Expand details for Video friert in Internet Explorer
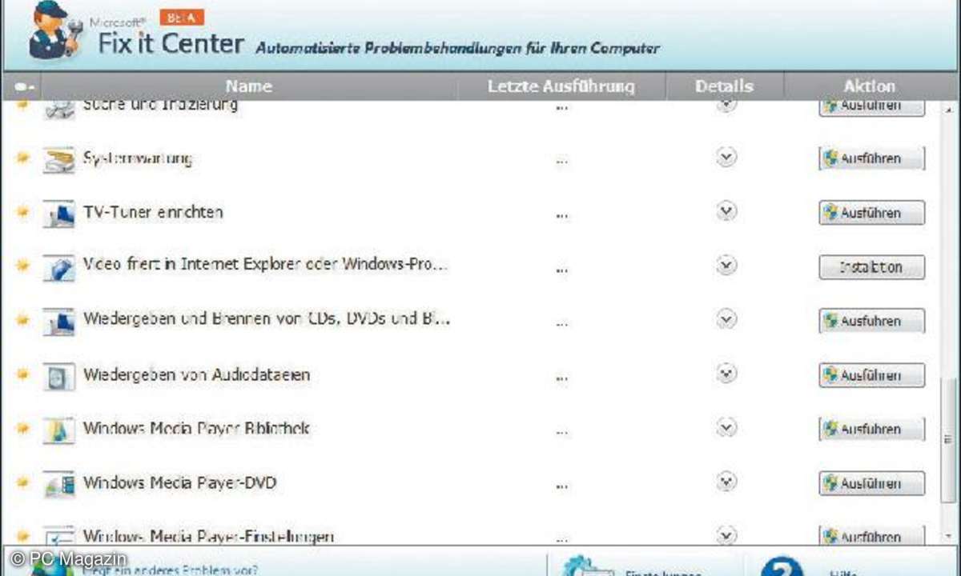 [x=726, y=265]
